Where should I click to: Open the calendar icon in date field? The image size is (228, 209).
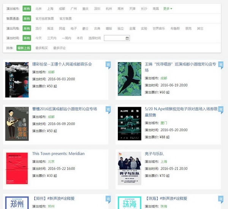pos(127,38)
